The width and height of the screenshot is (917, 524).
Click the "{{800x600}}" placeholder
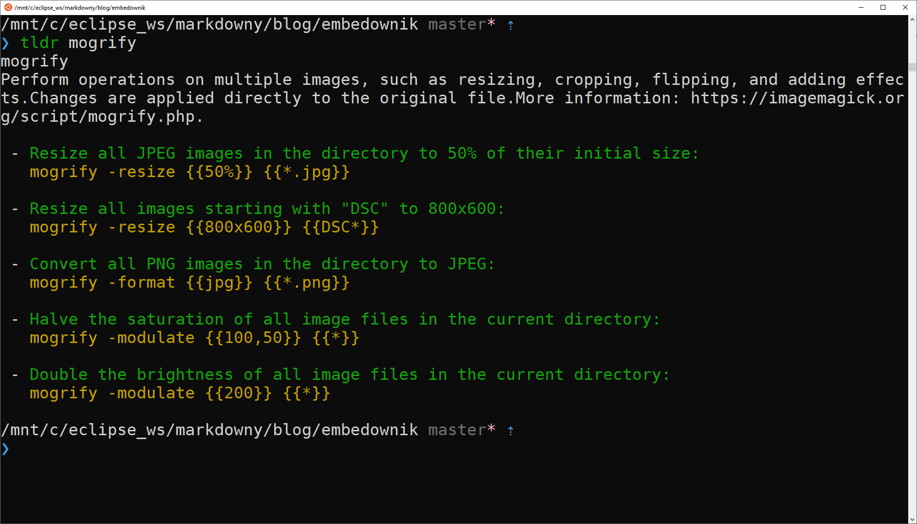pos(239,228)
